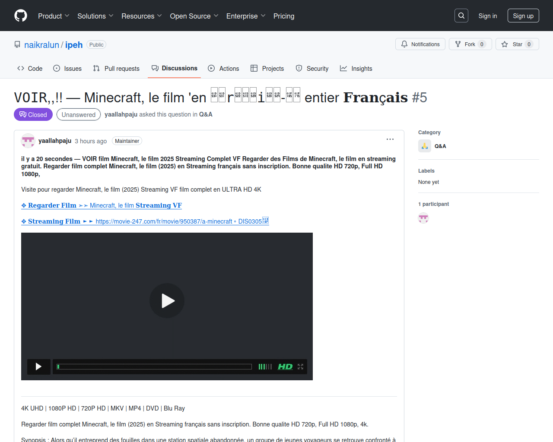Click the movie-247.com streaming URL link

point(145,221)
